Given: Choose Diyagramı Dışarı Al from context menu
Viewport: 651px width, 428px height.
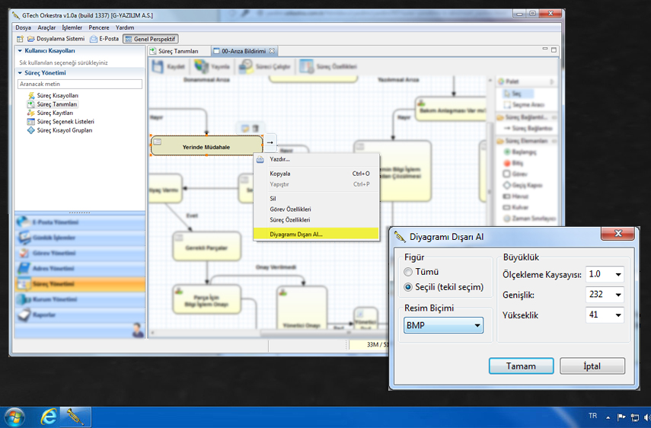Looking at the screenshot, I should point(296,235).
